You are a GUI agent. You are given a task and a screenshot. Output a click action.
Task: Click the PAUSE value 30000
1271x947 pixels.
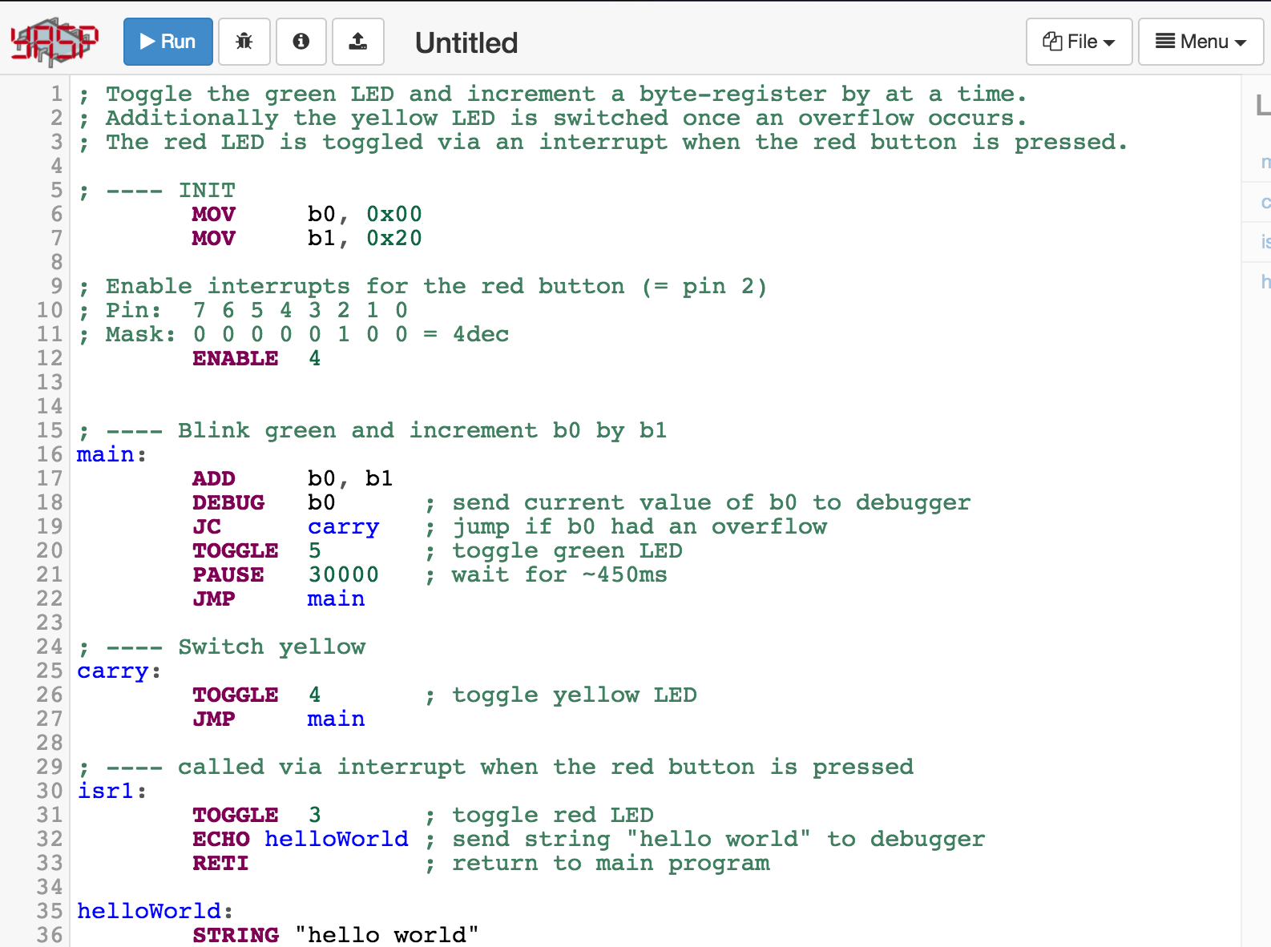tap(343, 574)
